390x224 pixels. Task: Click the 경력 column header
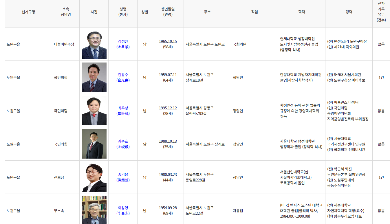click(x=349, y=12)
